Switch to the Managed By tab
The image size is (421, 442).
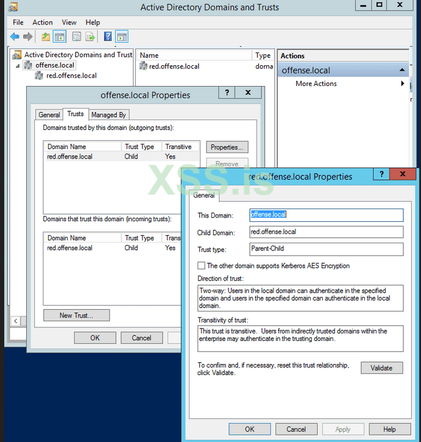coord(108,115)
